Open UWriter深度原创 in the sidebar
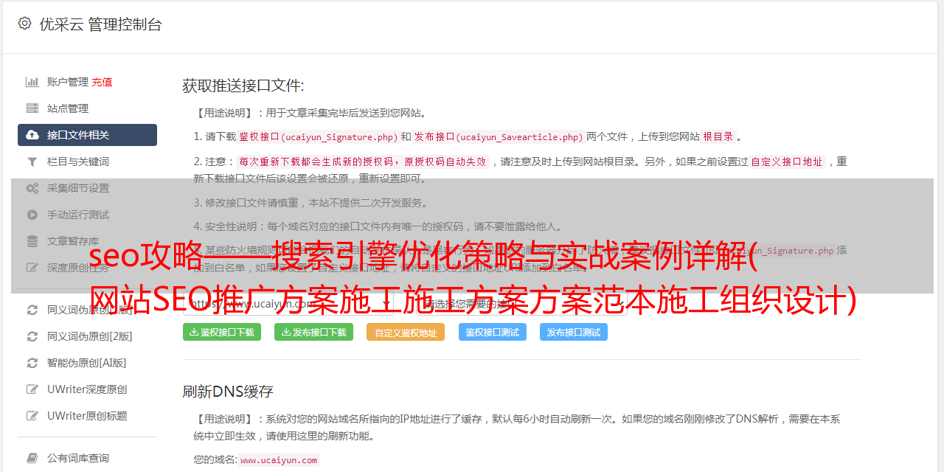 [x=87, y=389]
